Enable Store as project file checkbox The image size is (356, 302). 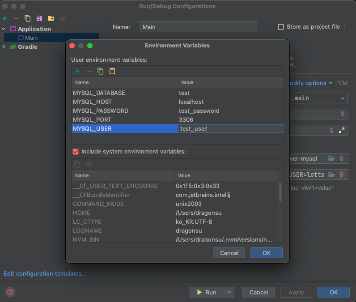(x=281, y=27)
